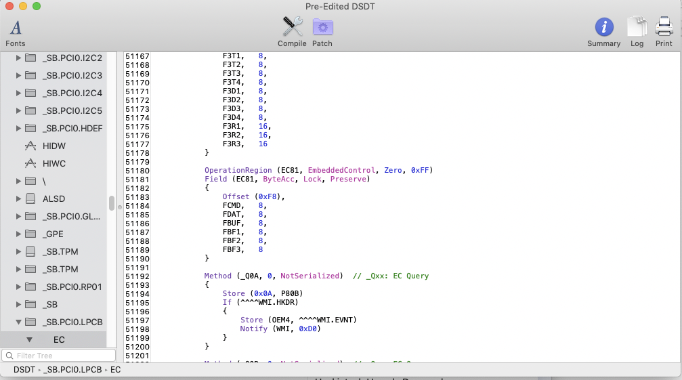This screenshot has width=682, height=380.
Task: Expand the _SB.PCI0.HDEF folder
Action: point(18,128)
